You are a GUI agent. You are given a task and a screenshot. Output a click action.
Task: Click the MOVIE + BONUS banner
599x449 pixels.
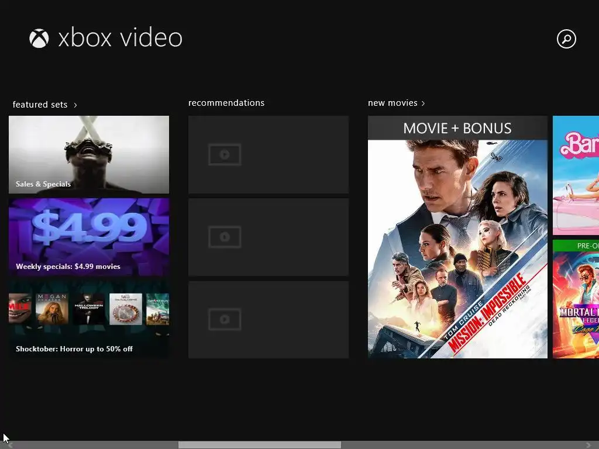coord(457,128)
